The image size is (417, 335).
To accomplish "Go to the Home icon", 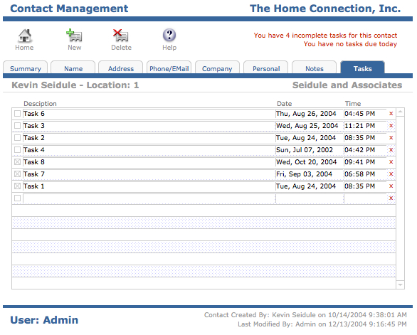I will tap(24, 36).
